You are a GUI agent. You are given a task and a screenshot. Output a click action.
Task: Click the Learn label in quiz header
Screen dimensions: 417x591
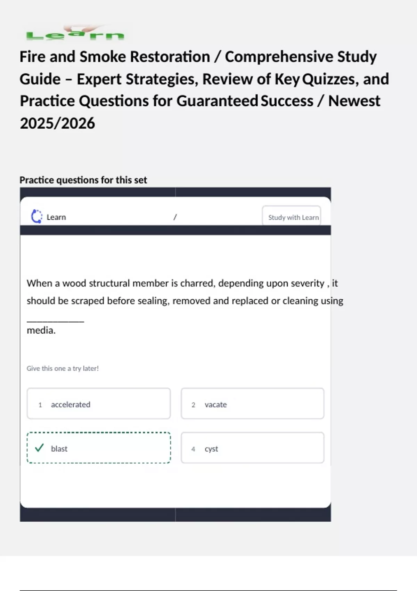[56, 217]
